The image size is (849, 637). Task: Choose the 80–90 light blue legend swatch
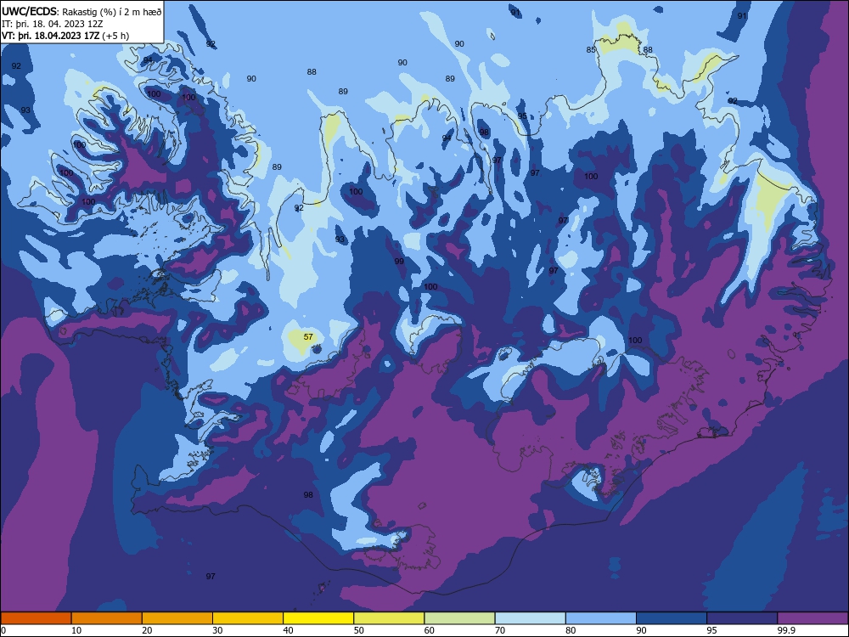[601, 618]
